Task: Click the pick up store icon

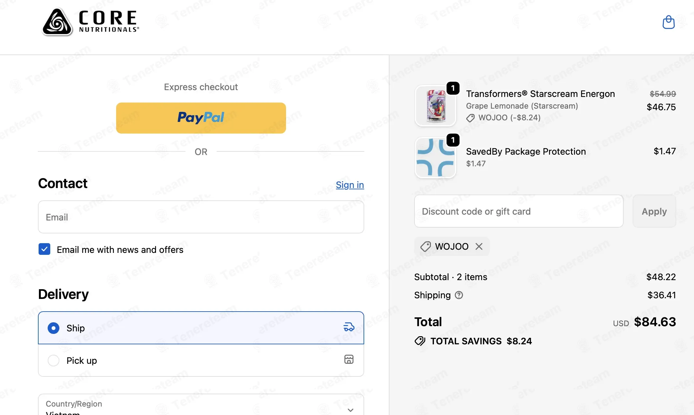Action: coord(349,359)
